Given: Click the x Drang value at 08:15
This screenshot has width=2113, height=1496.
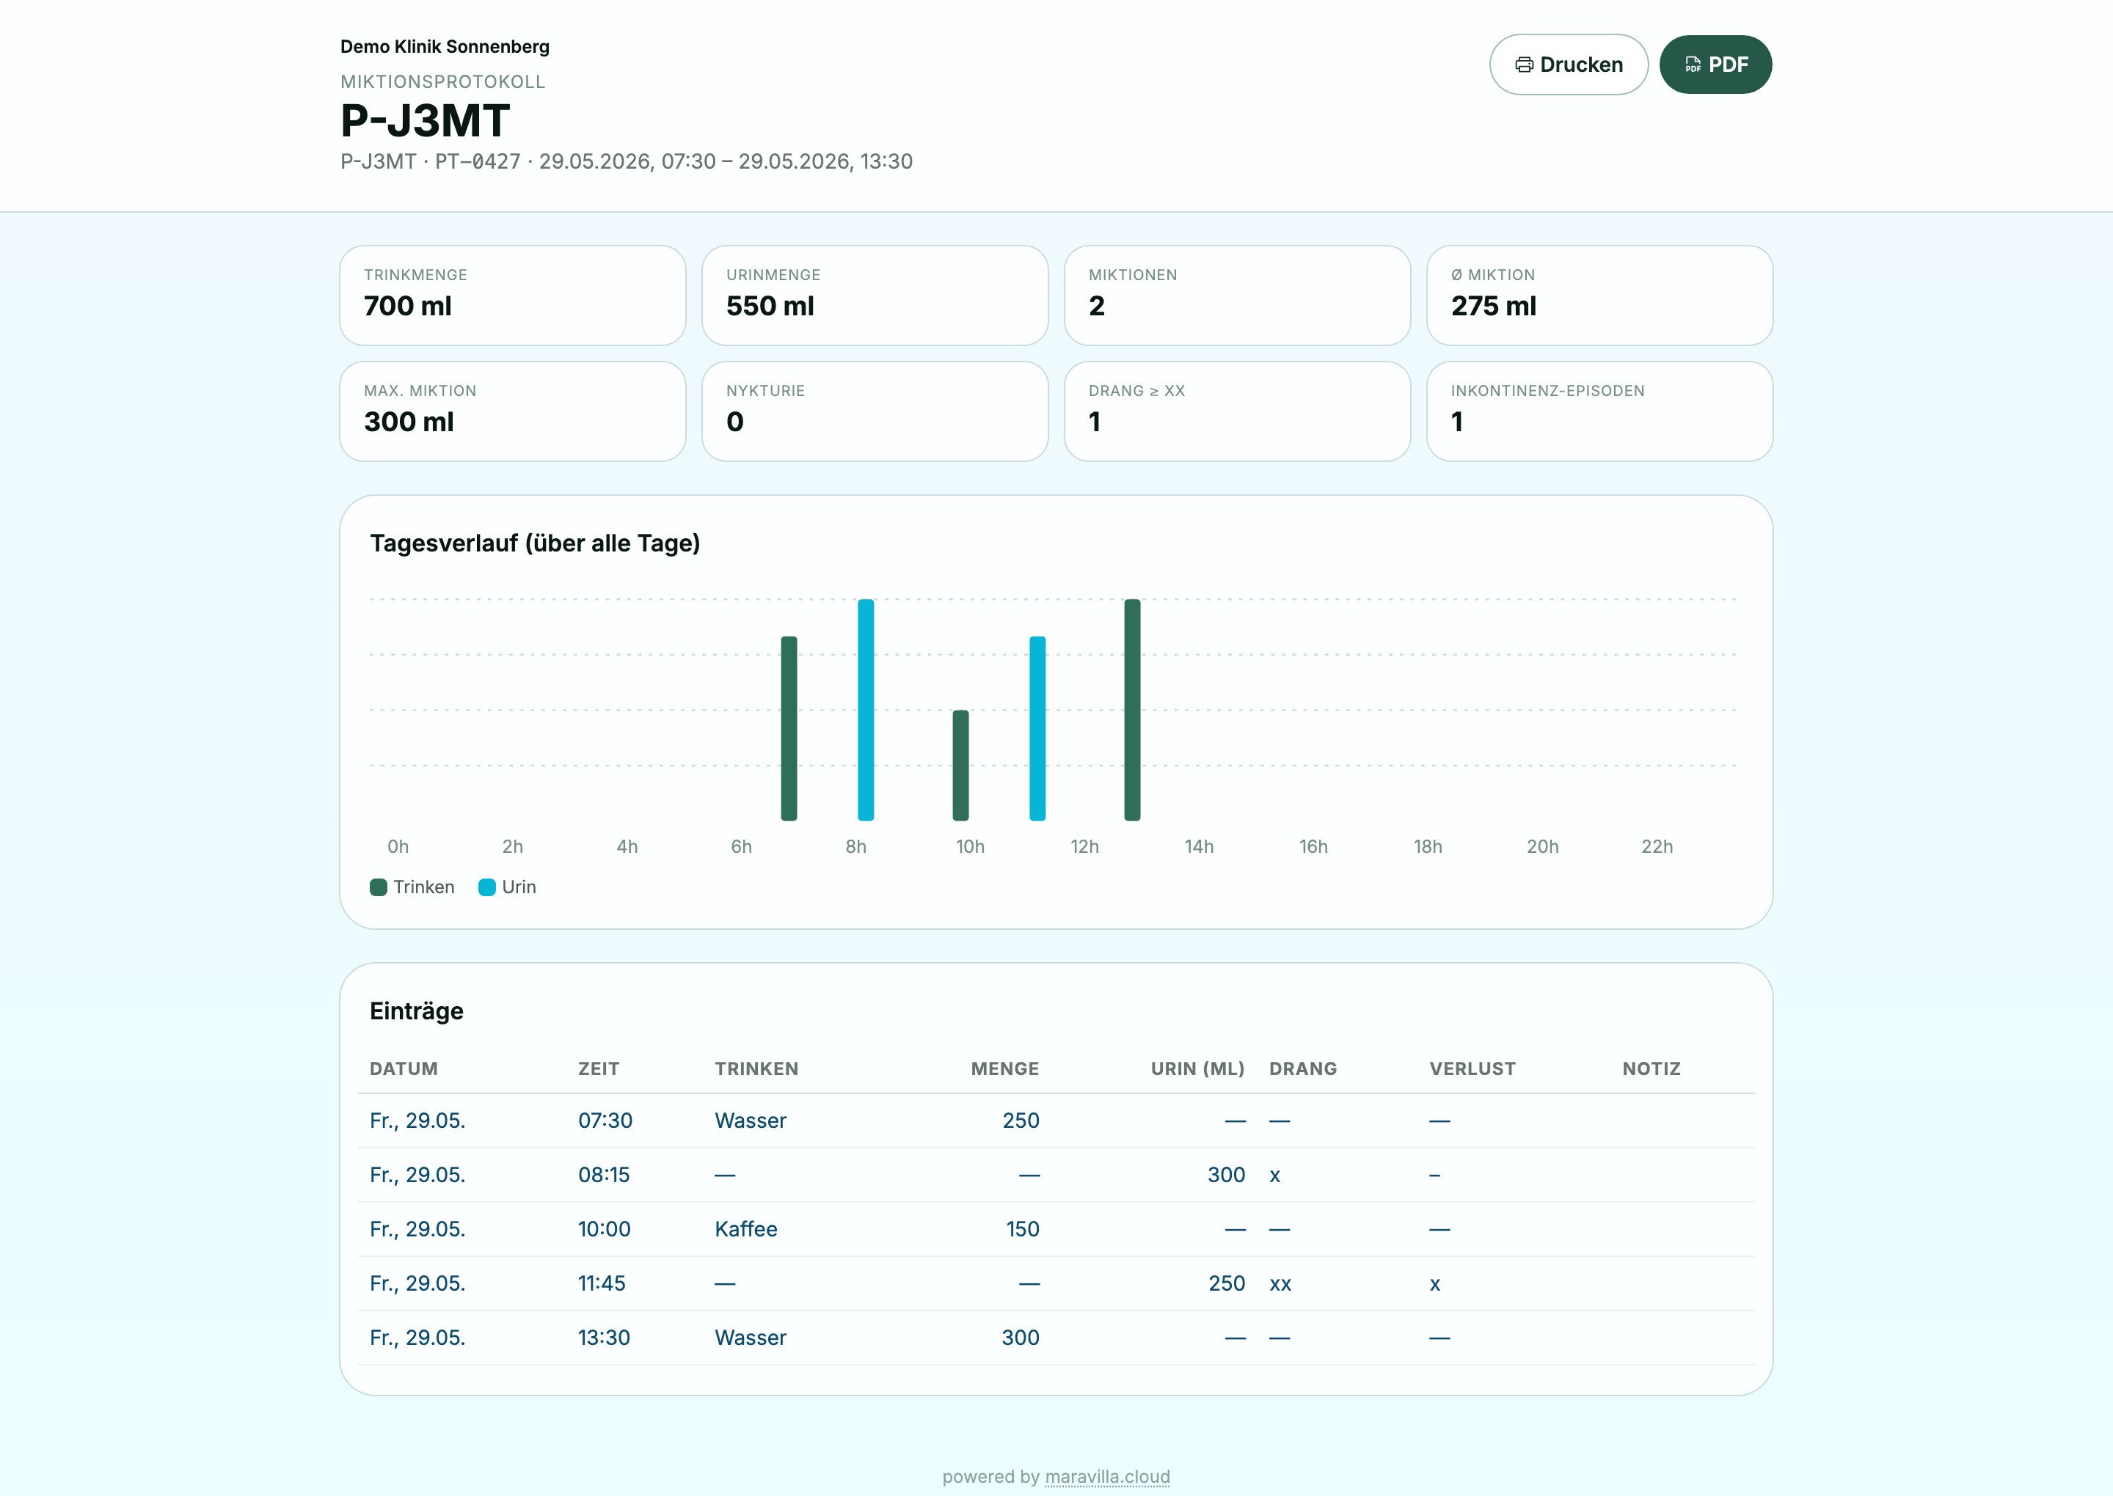Looking at the screenshot, I should pos(1274,1176).
